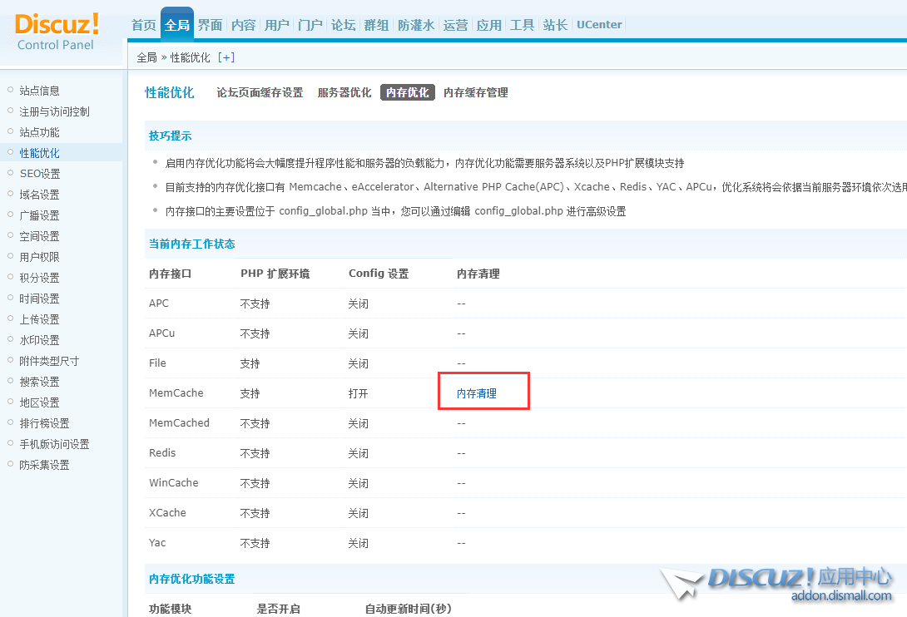Select the 论坛 top menu
Viewport: 907px width, 617px height.
tap(343, 25)
